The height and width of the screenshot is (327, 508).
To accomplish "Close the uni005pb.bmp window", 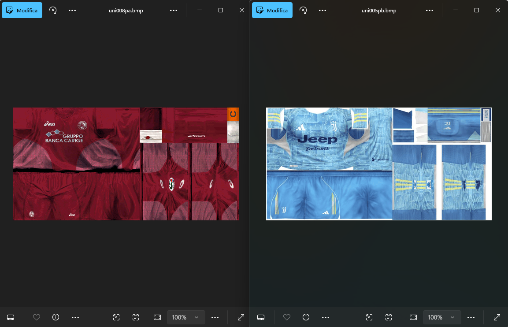I will (x=497, y=11).
